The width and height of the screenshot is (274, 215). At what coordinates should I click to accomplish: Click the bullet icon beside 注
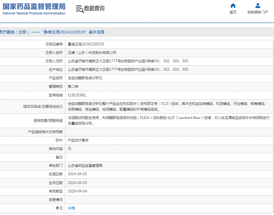pos(57,208)
